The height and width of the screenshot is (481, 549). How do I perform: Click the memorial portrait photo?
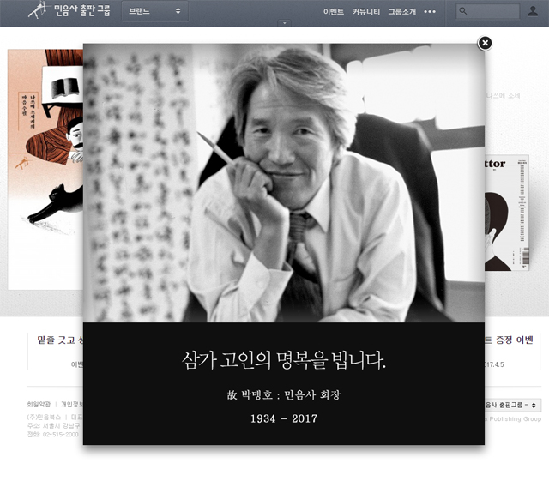pyautogui.click(x=283, y=183)
